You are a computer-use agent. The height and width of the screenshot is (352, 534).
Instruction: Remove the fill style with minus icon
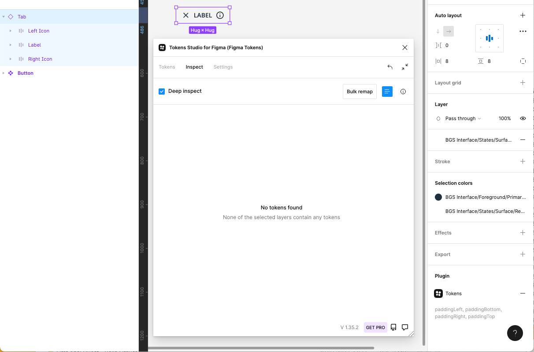click(523, 140)
